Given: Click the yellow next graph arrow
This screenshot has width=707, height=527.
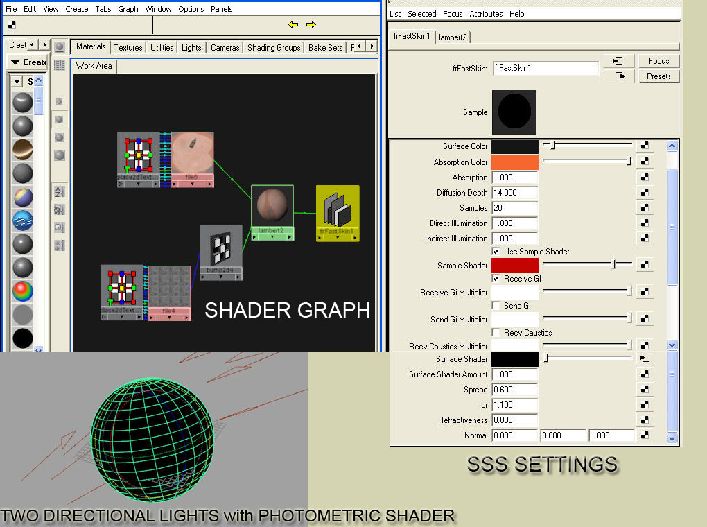Looking at the screenshot, I should pyautogui.click(x=311, y=24).
